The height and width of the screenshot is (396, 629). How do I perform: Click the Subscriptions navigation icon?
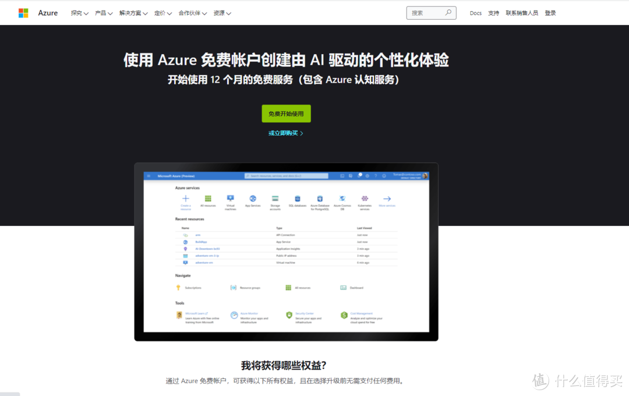[178, 288]
